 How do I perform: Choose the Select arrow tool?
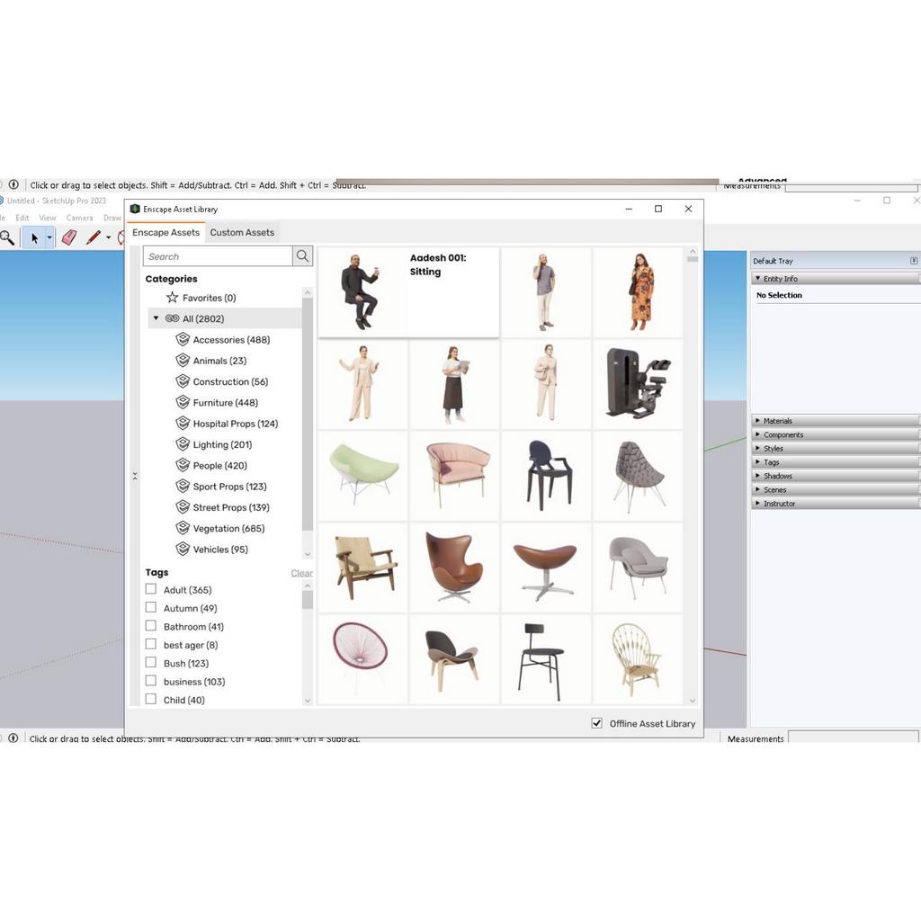tap(34, 237)
